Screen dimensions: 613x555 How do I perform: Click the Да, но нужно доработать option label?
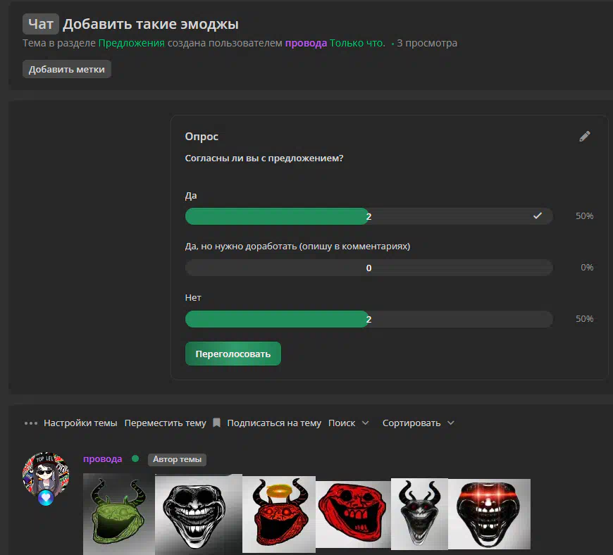coord(297,247)
